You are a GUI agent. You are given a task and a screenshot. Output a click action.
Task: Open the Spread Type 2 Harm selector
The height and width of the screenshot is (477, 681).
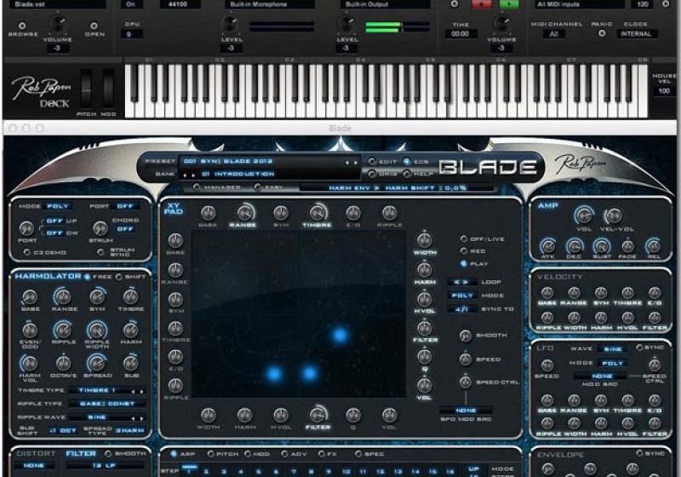130,430
